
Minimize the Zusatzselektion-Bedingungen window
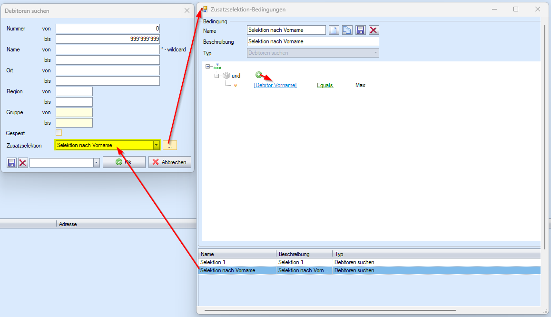[x=494, y=9]
